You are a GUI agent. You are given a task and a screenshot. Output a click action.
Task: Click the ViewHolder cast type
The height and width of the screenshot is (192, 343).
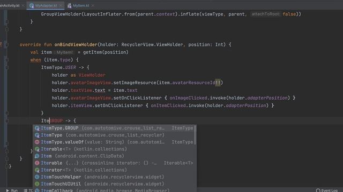click(92, 75)
